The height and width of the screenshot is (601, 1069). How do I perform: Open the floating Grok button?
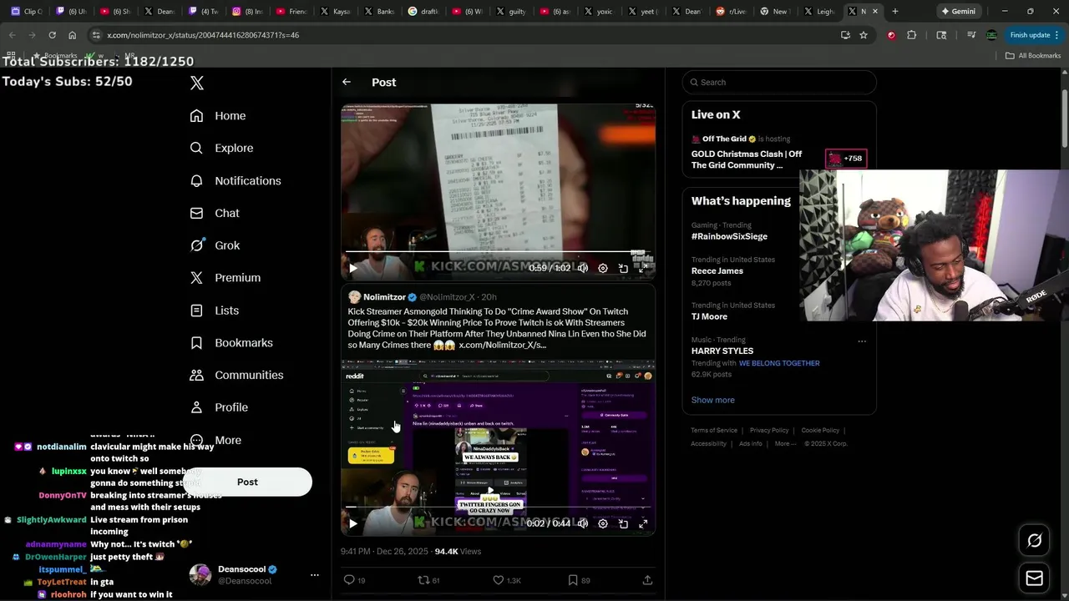(x=1034, y=541)
